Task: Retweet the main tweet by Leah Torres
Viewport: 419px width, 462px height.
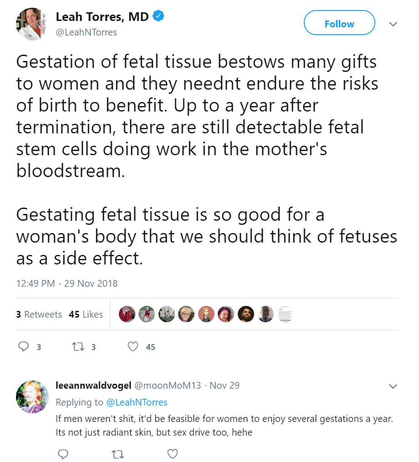Action: click(x=79, y=347)
